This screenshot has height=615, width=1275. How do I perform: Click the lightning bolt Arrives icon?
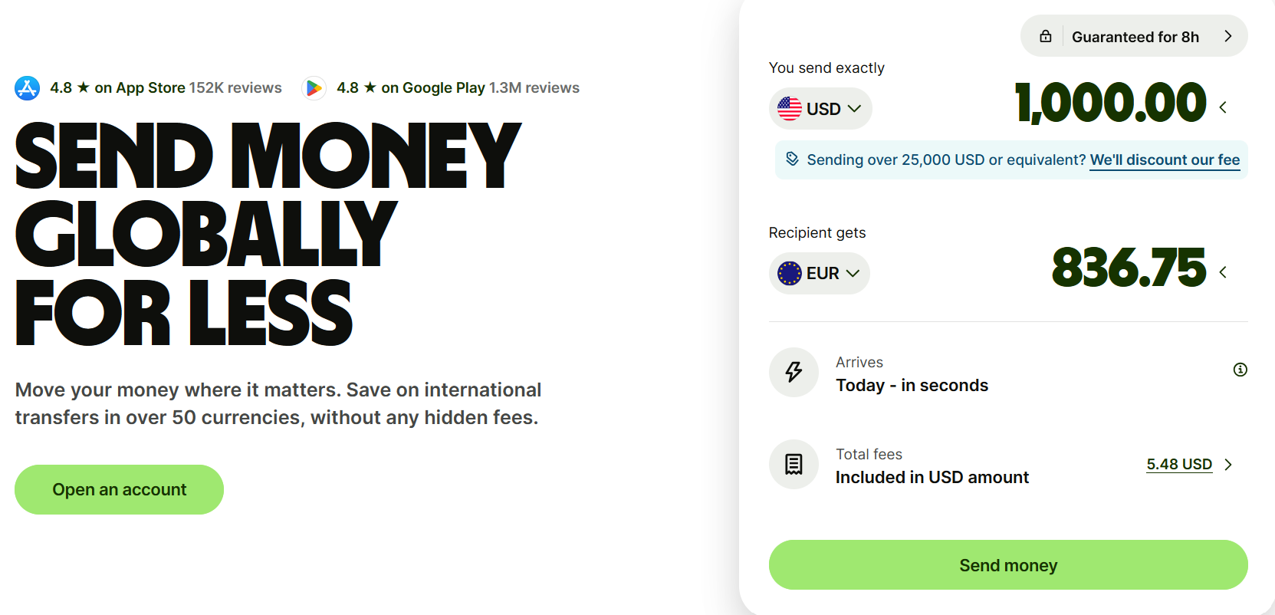click(794, 373)
